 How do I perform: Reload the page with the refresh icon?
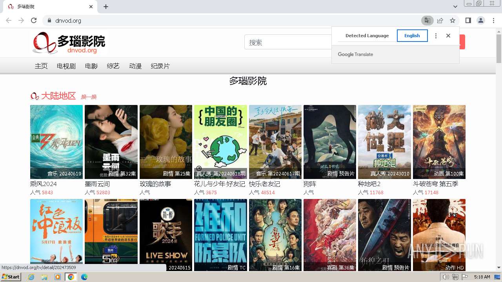34,20
